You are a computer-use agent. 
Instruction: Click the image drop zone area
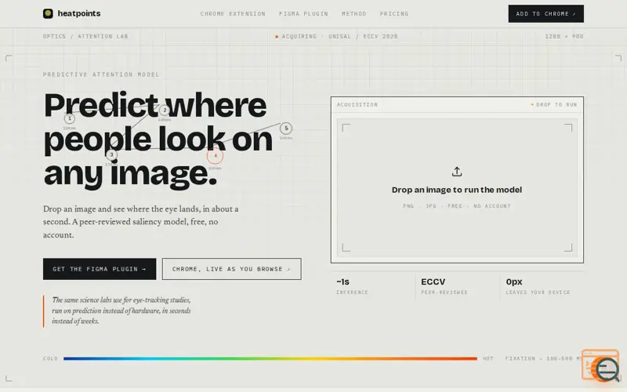pyautogui.click(x=457, y=187)
